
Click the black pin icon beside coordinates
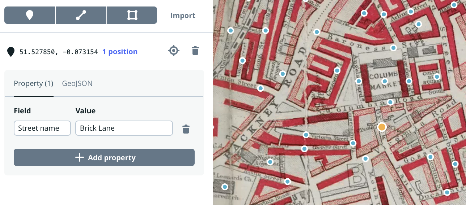click(11, 52)
